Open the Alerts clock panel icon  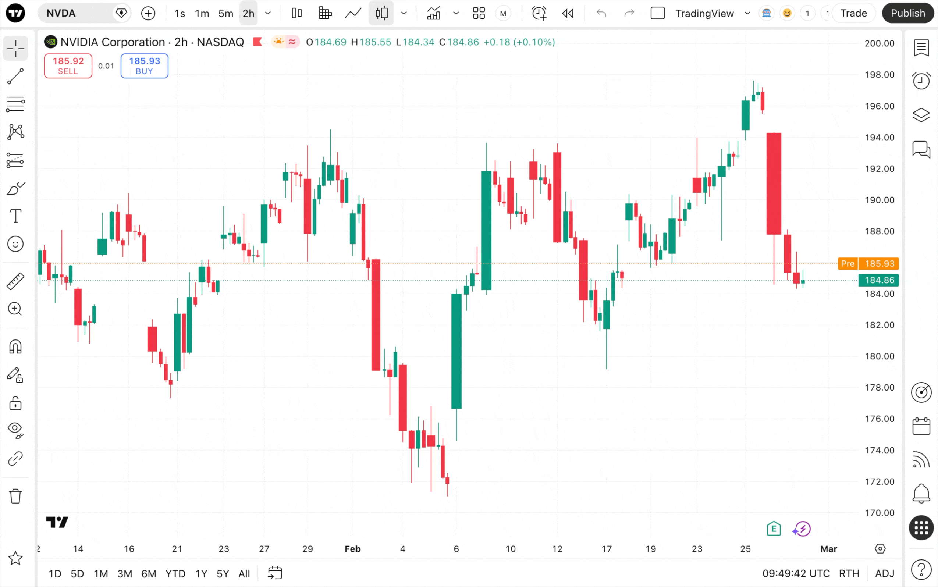click(x=921, y=81)
